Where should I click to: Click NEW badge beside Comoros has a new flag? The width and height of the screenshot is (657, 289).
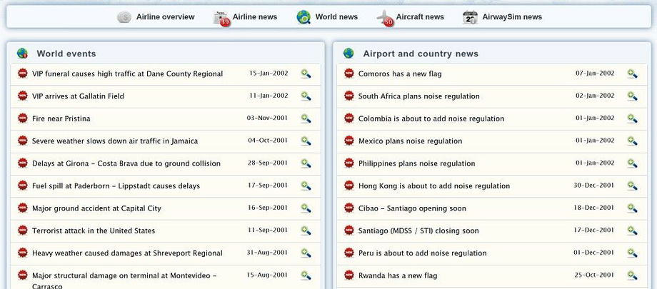point(349,73)
